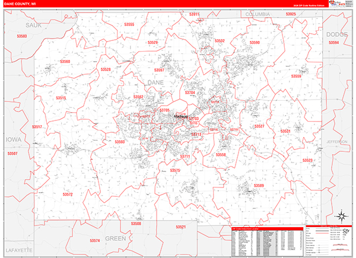Image resolution: width=356 pixels, height=258 pixels.
Task: Select ZIP code 53590 label
Action: click(x=255, y=43)
